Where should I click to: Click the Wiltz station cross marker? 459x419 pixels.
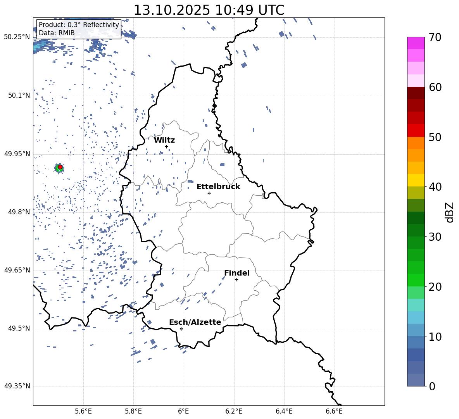coord(167,147)
